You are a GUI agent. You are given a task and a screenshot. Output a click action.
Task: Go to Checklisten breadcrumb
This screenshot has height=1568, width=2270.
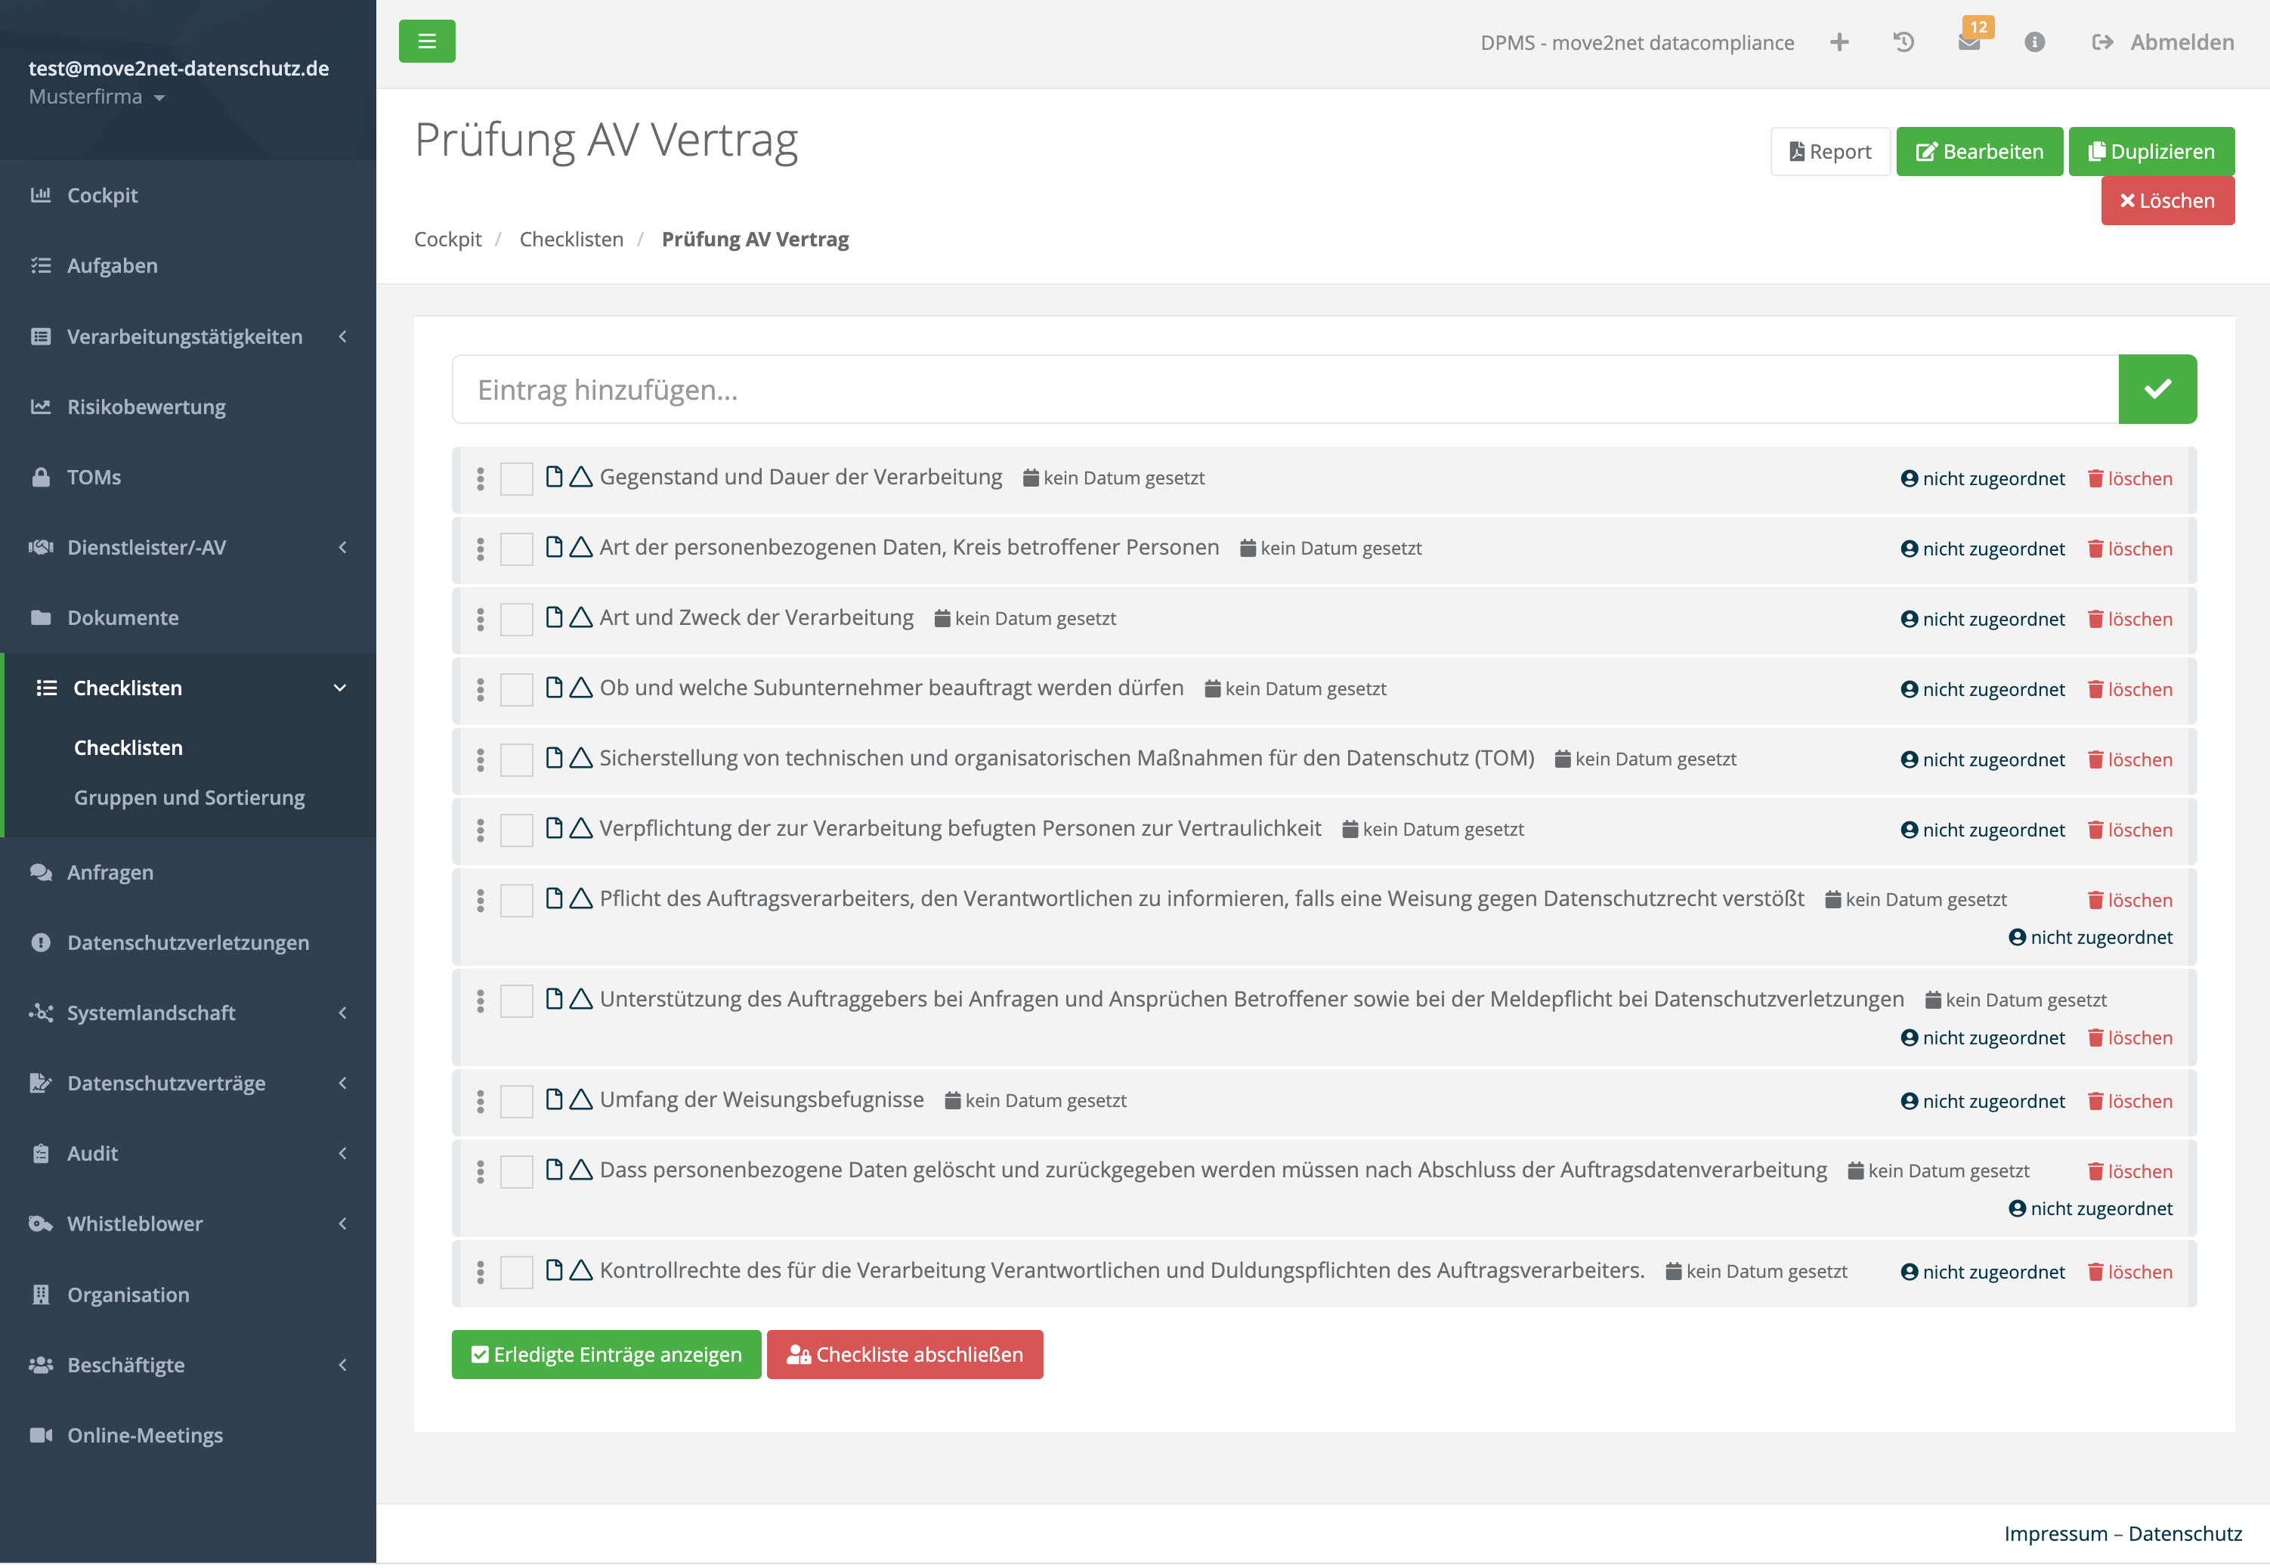click(571, 239)
